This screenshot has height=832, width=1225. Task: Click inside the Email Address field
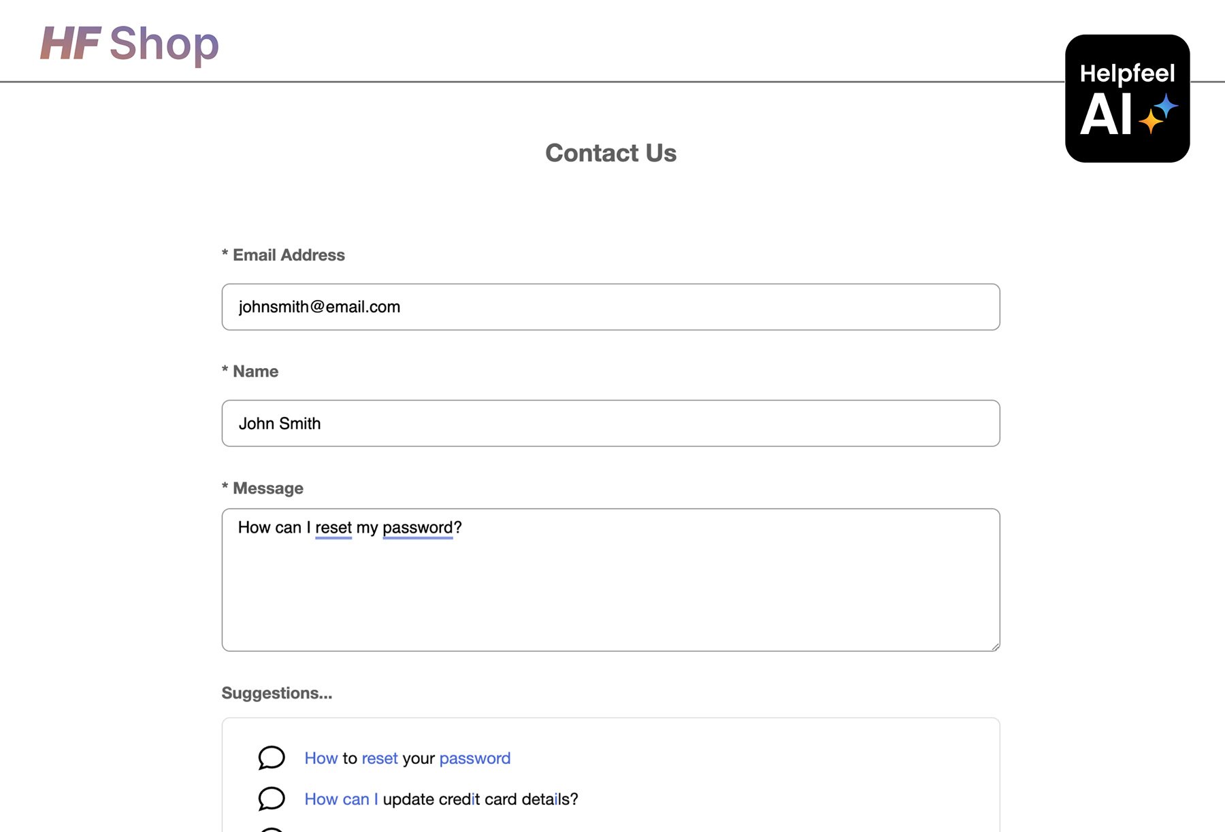610,307
